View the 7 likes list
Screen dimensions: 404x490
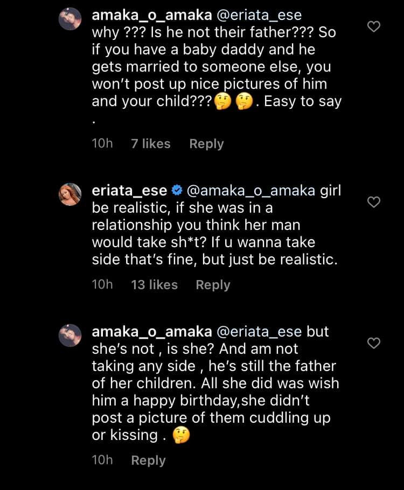point(151,144)
